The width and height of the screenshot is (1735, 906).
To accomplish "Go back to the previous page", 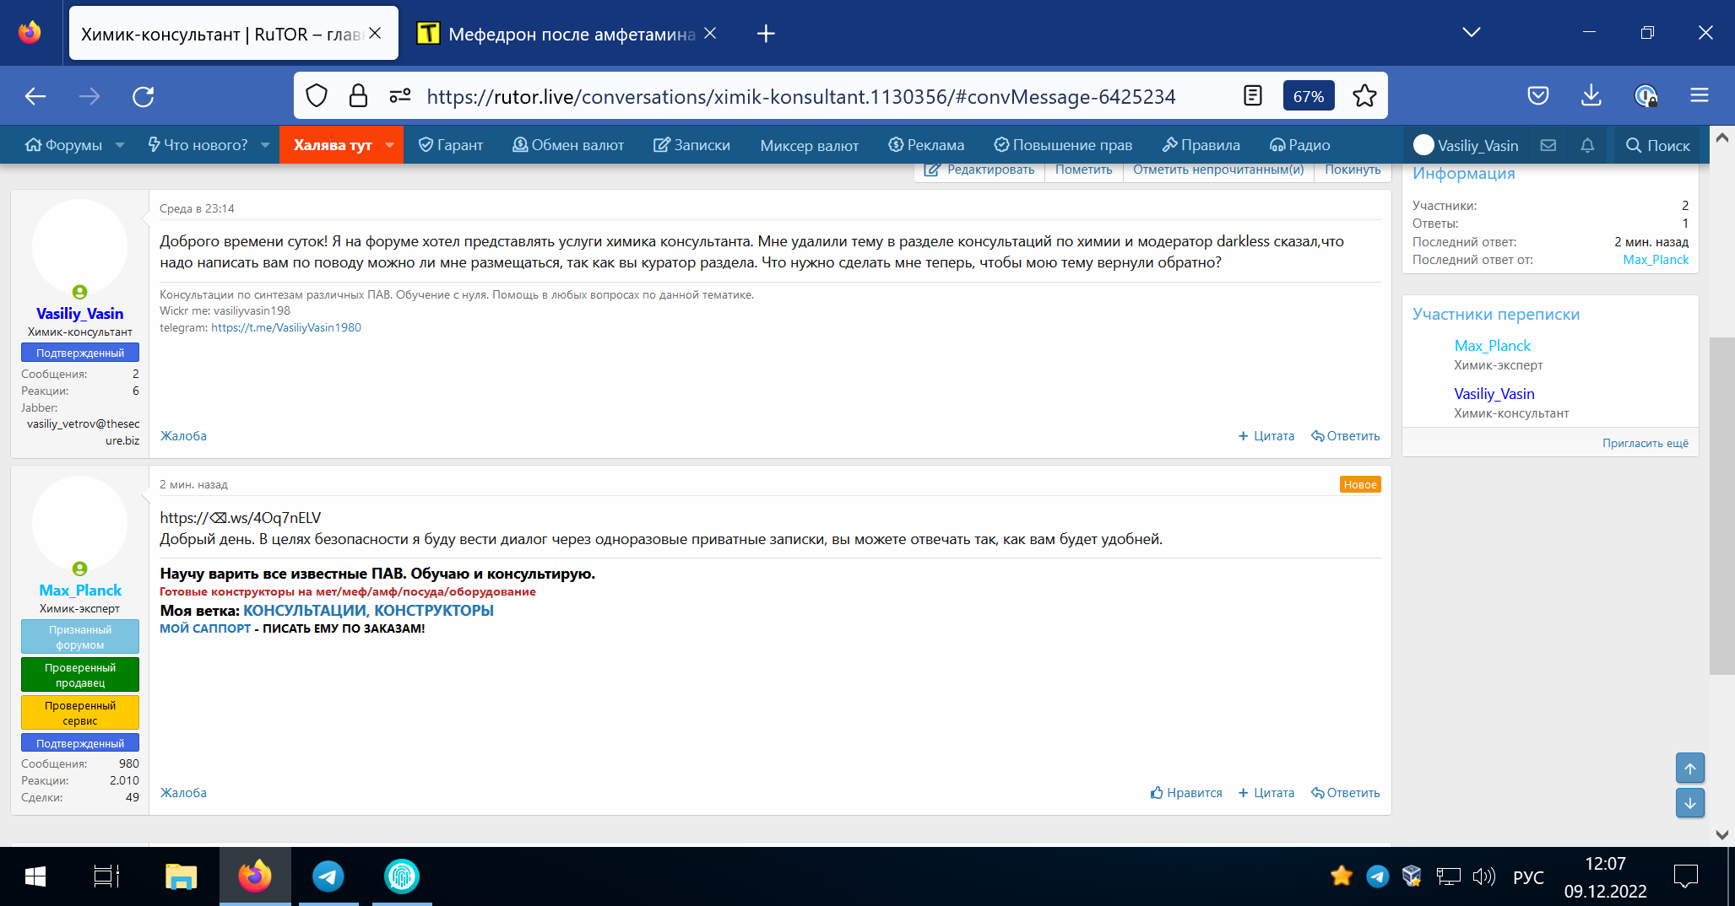I will [x=35, y=96].
